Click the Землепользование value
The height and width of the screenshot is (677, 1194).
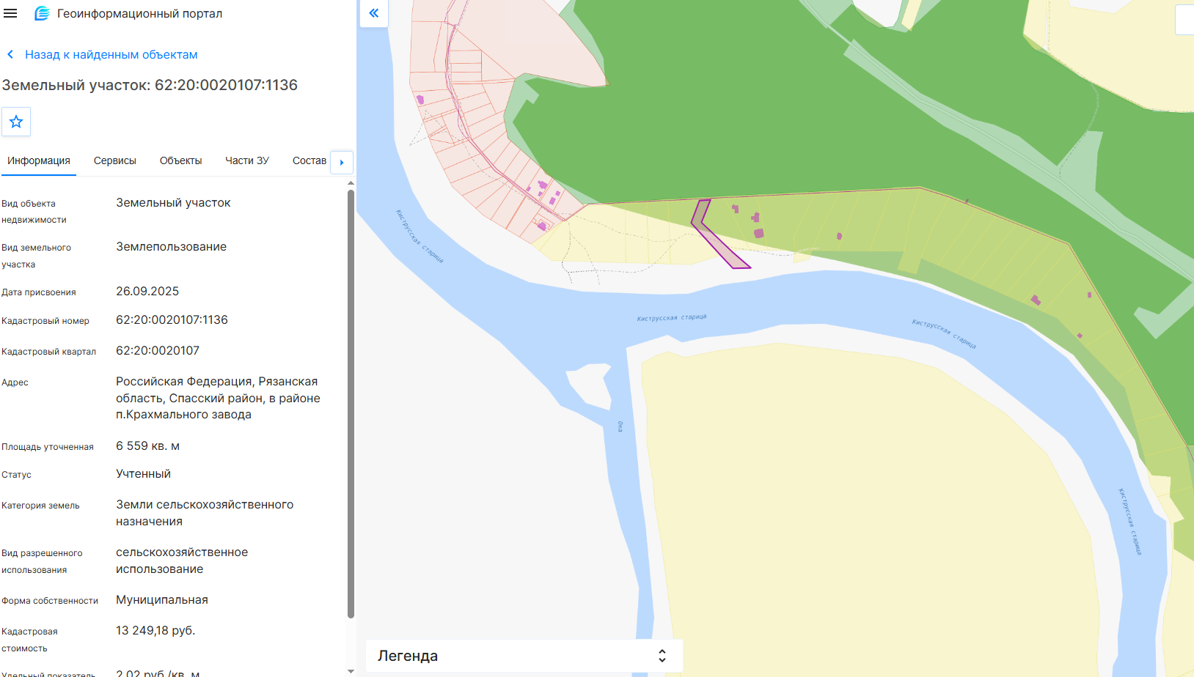171,247
